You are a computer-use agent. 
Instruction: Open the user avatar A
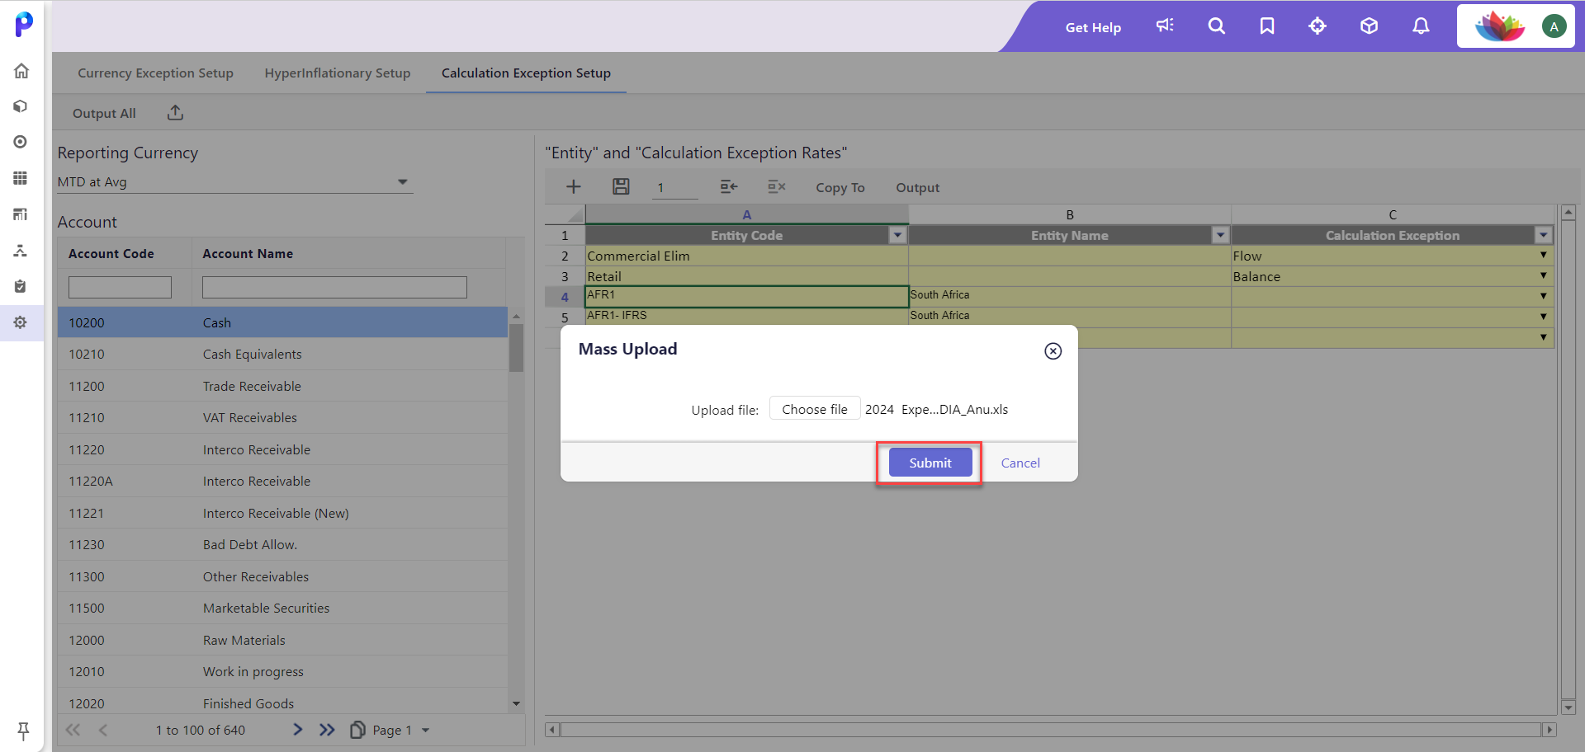tap(1554, 26)
